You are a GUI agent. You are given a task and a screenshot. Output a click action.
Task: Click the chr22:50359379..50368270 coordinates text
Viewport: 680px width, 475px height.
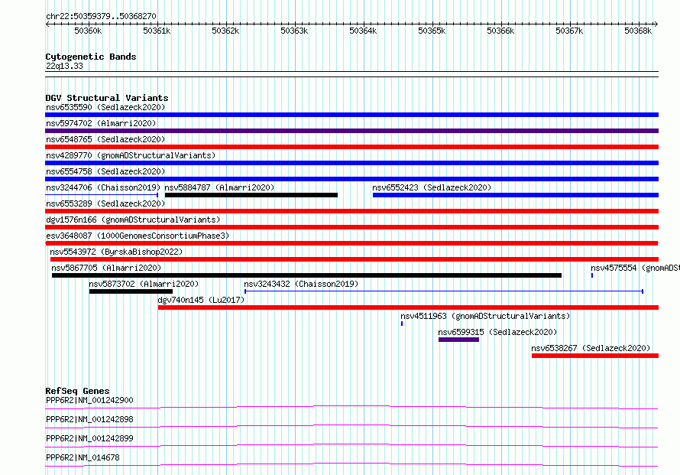pos(101,16)
